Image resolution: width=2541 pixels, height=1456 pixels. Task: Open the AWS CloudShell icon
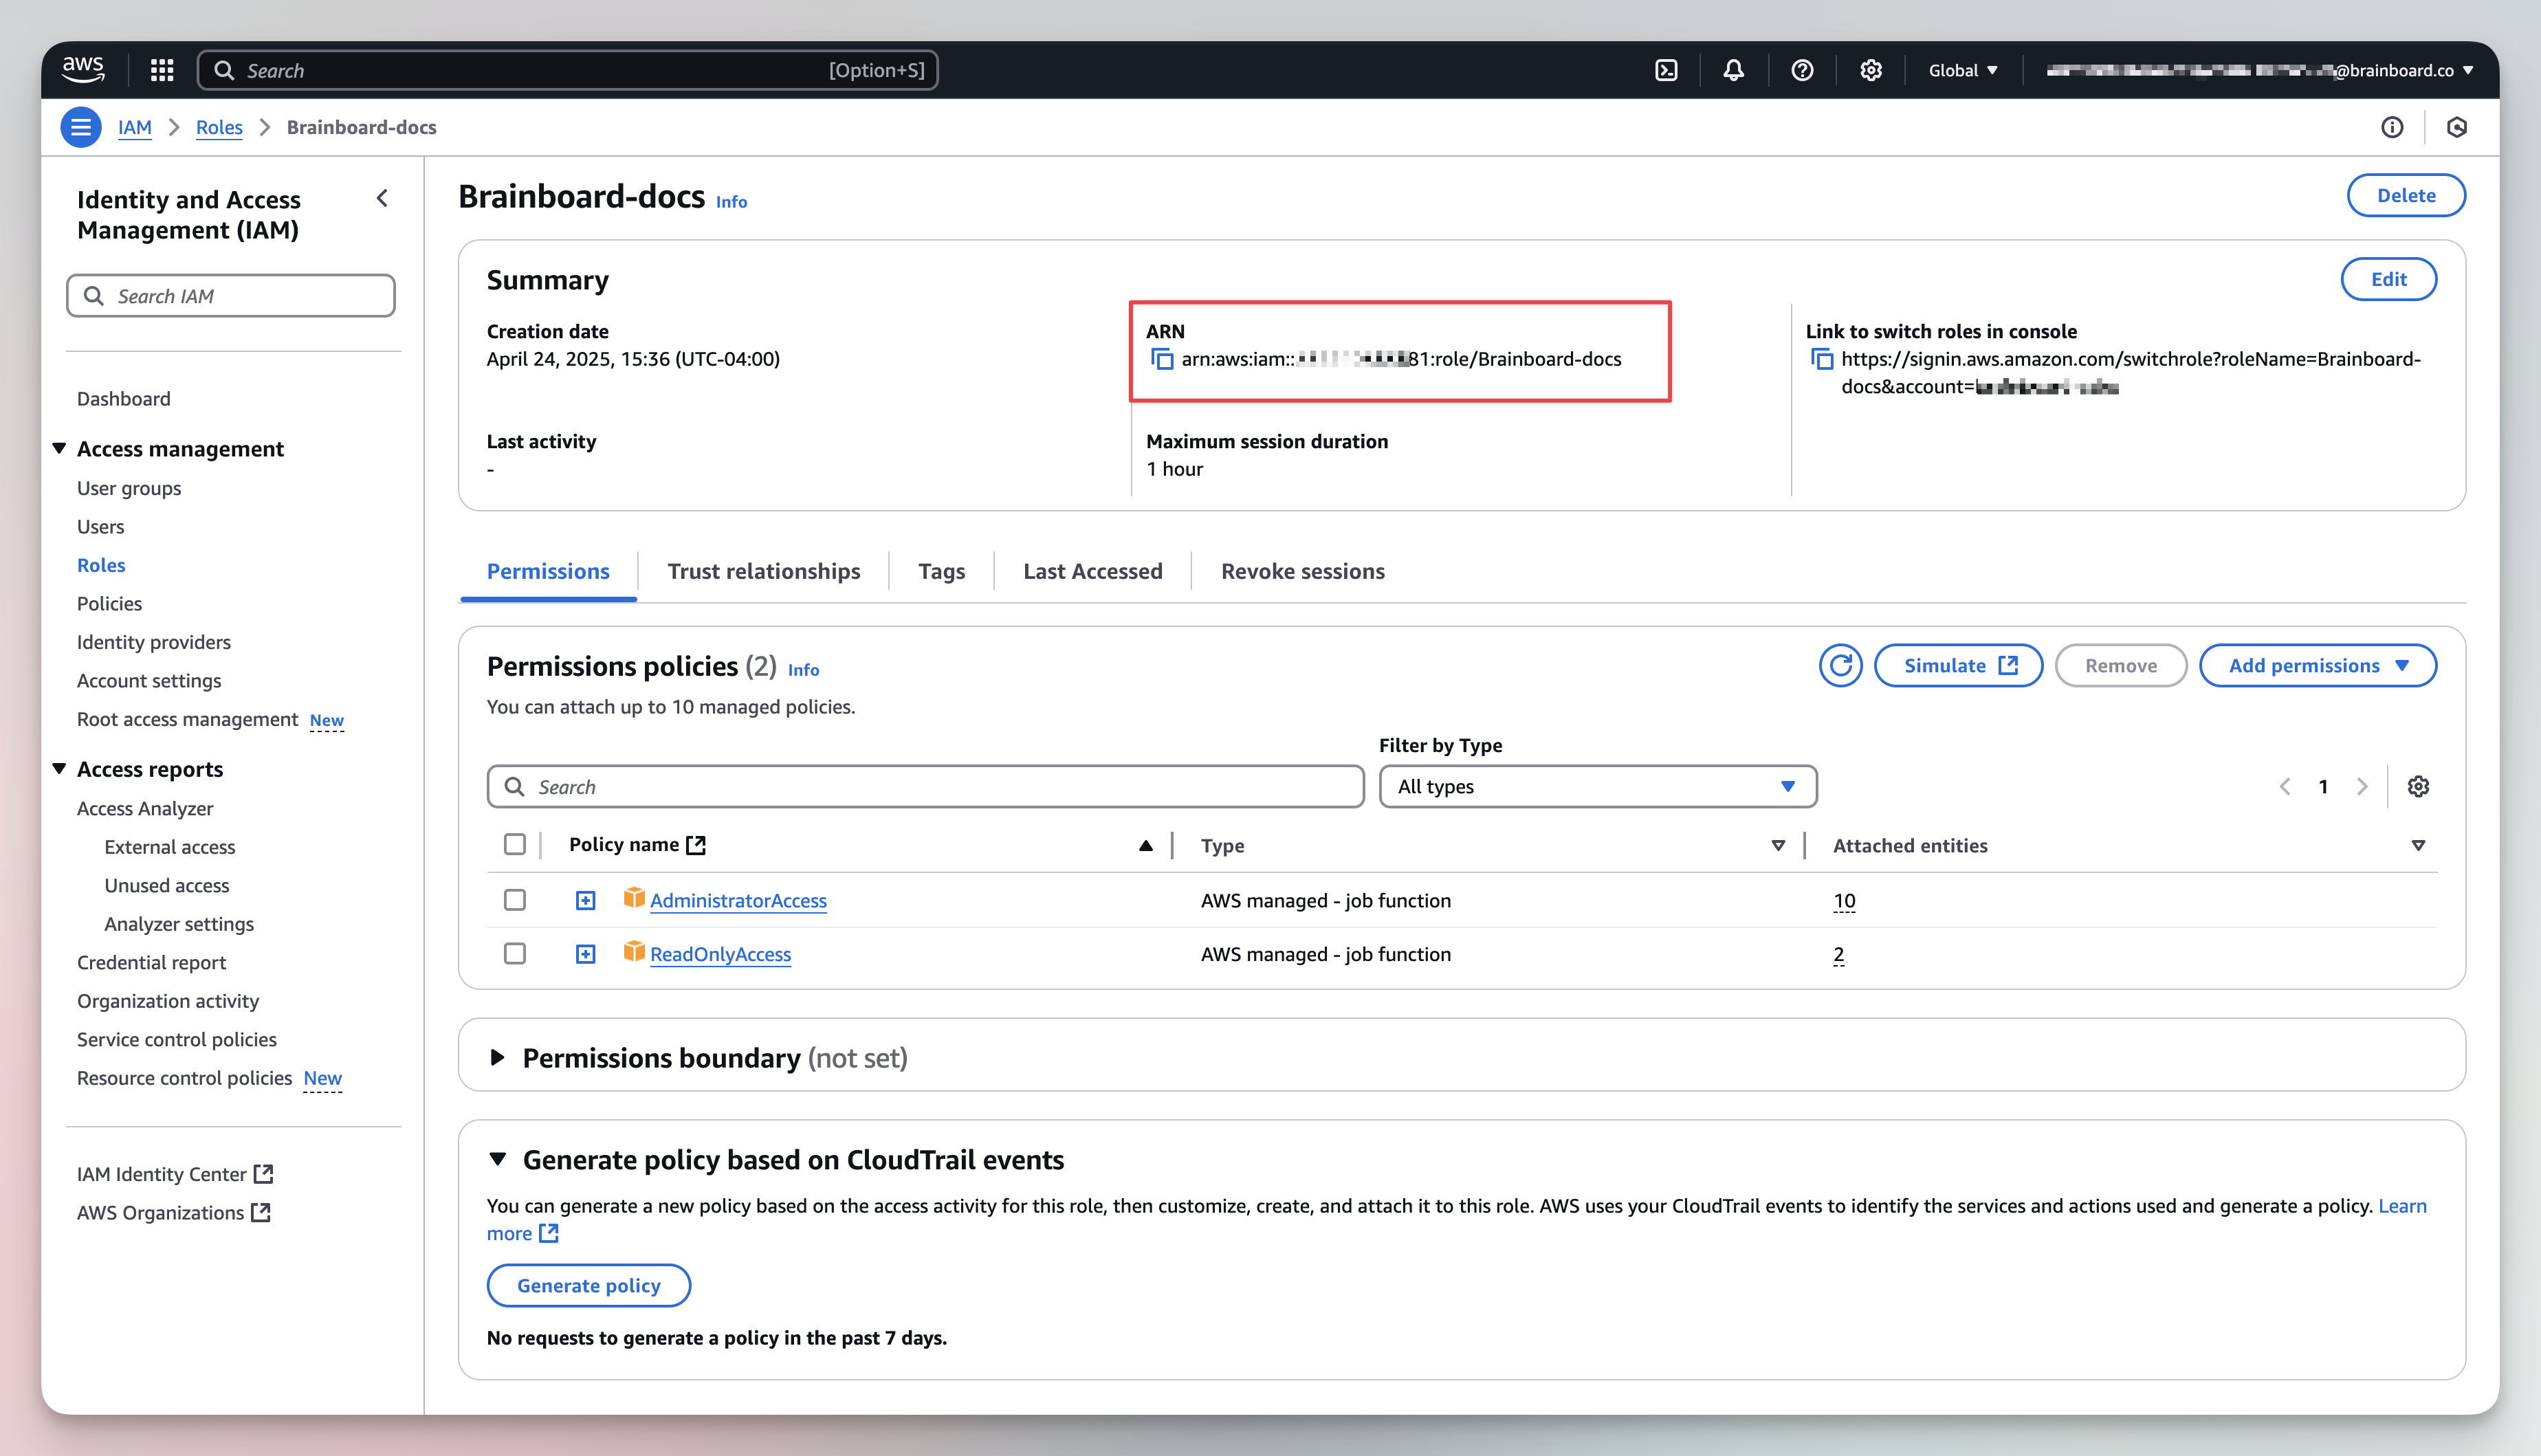tap(1666, 70)
